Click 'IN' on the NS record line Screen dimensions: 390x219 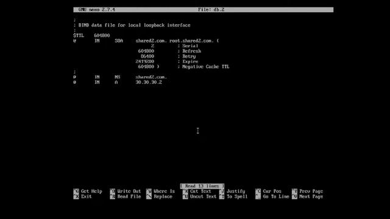[97, 77]
